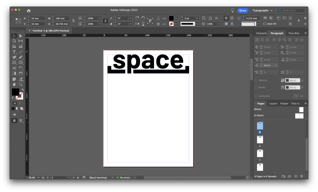
Task: Select the Scissors tool
Action: coord(14,68)
